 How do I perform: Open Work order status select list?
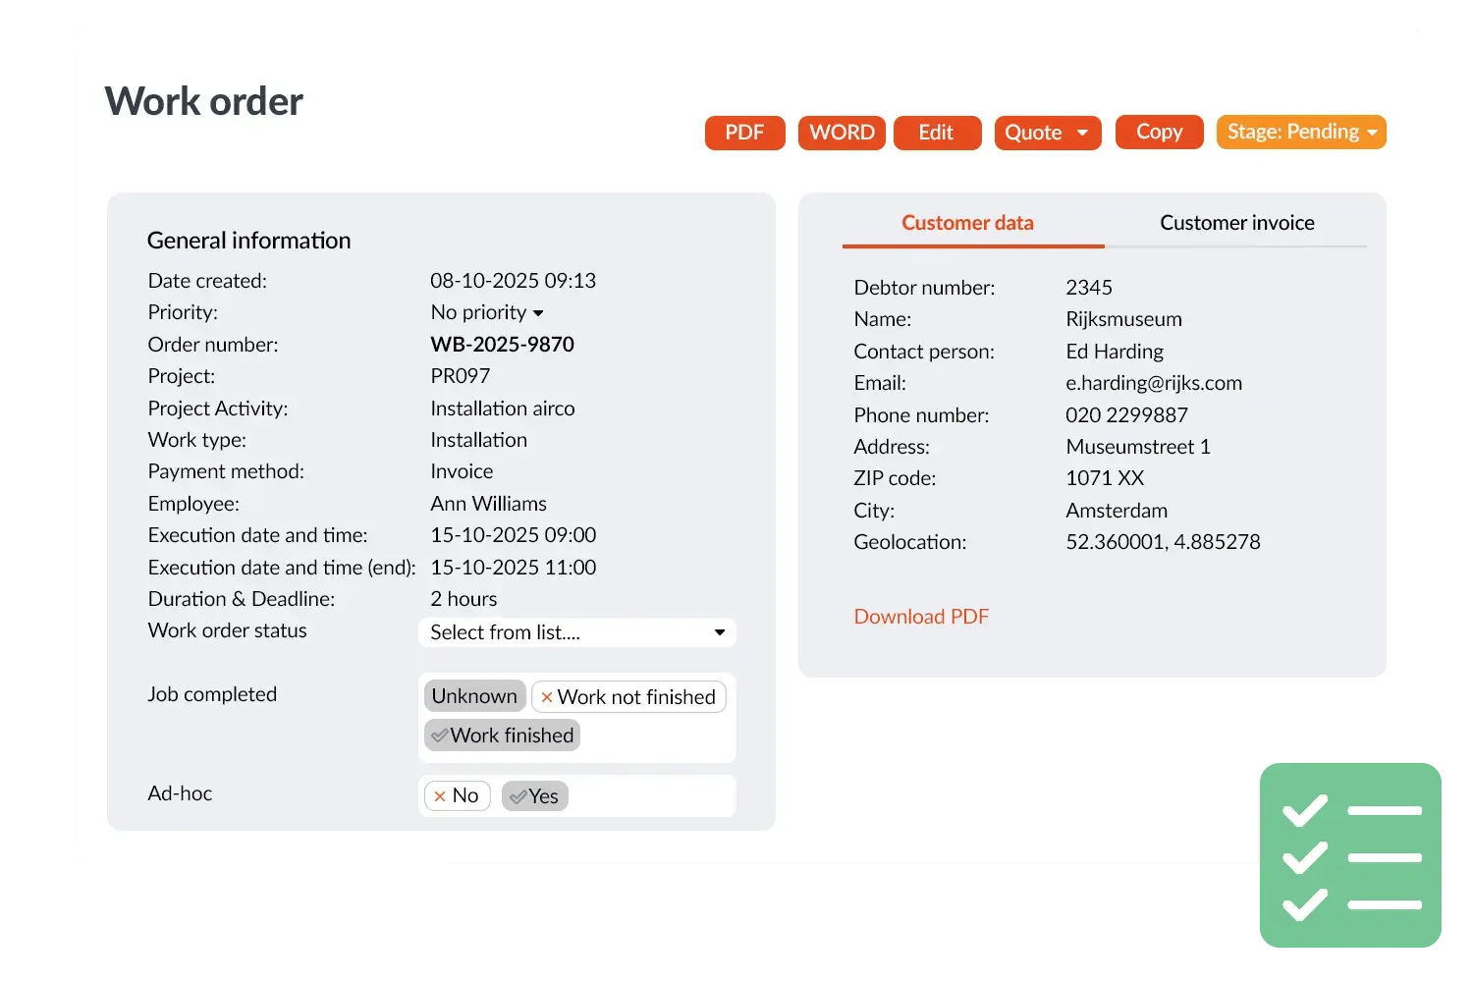[x=576, y=632]
